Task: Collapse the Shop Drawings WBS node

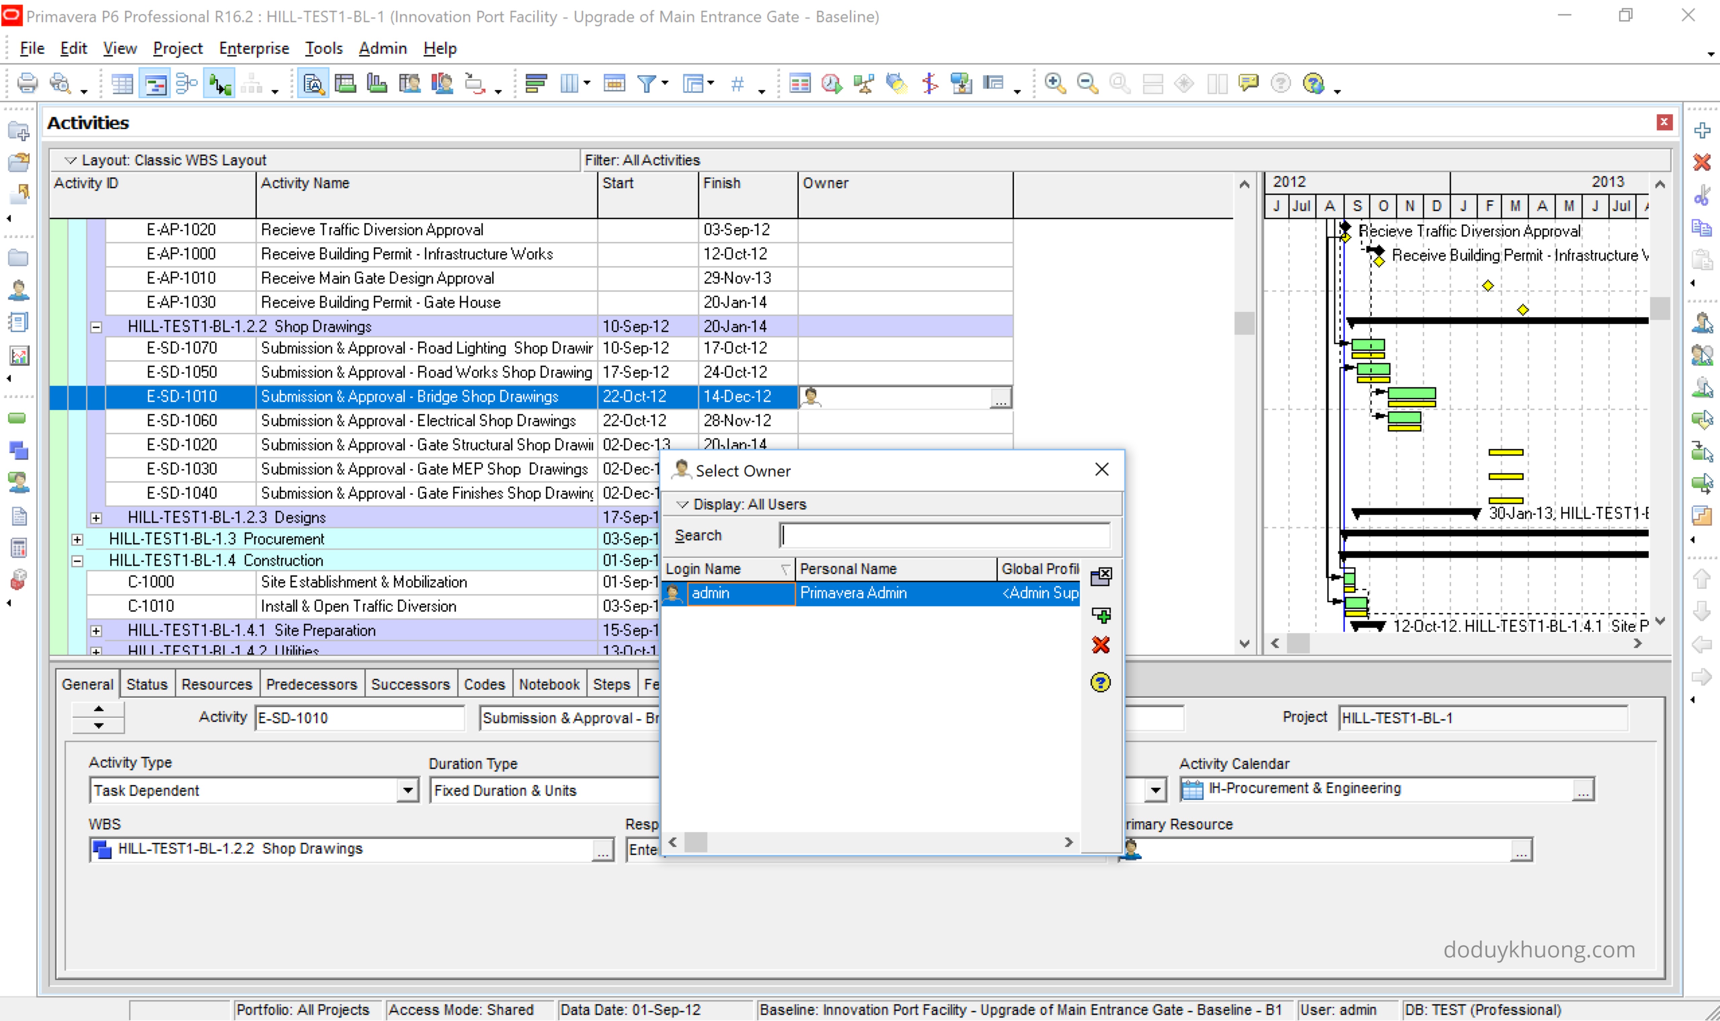Action: point(96,327)
